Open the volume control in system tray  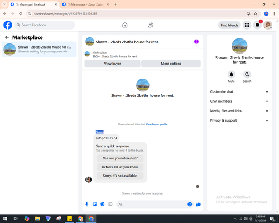click(246, 219)
